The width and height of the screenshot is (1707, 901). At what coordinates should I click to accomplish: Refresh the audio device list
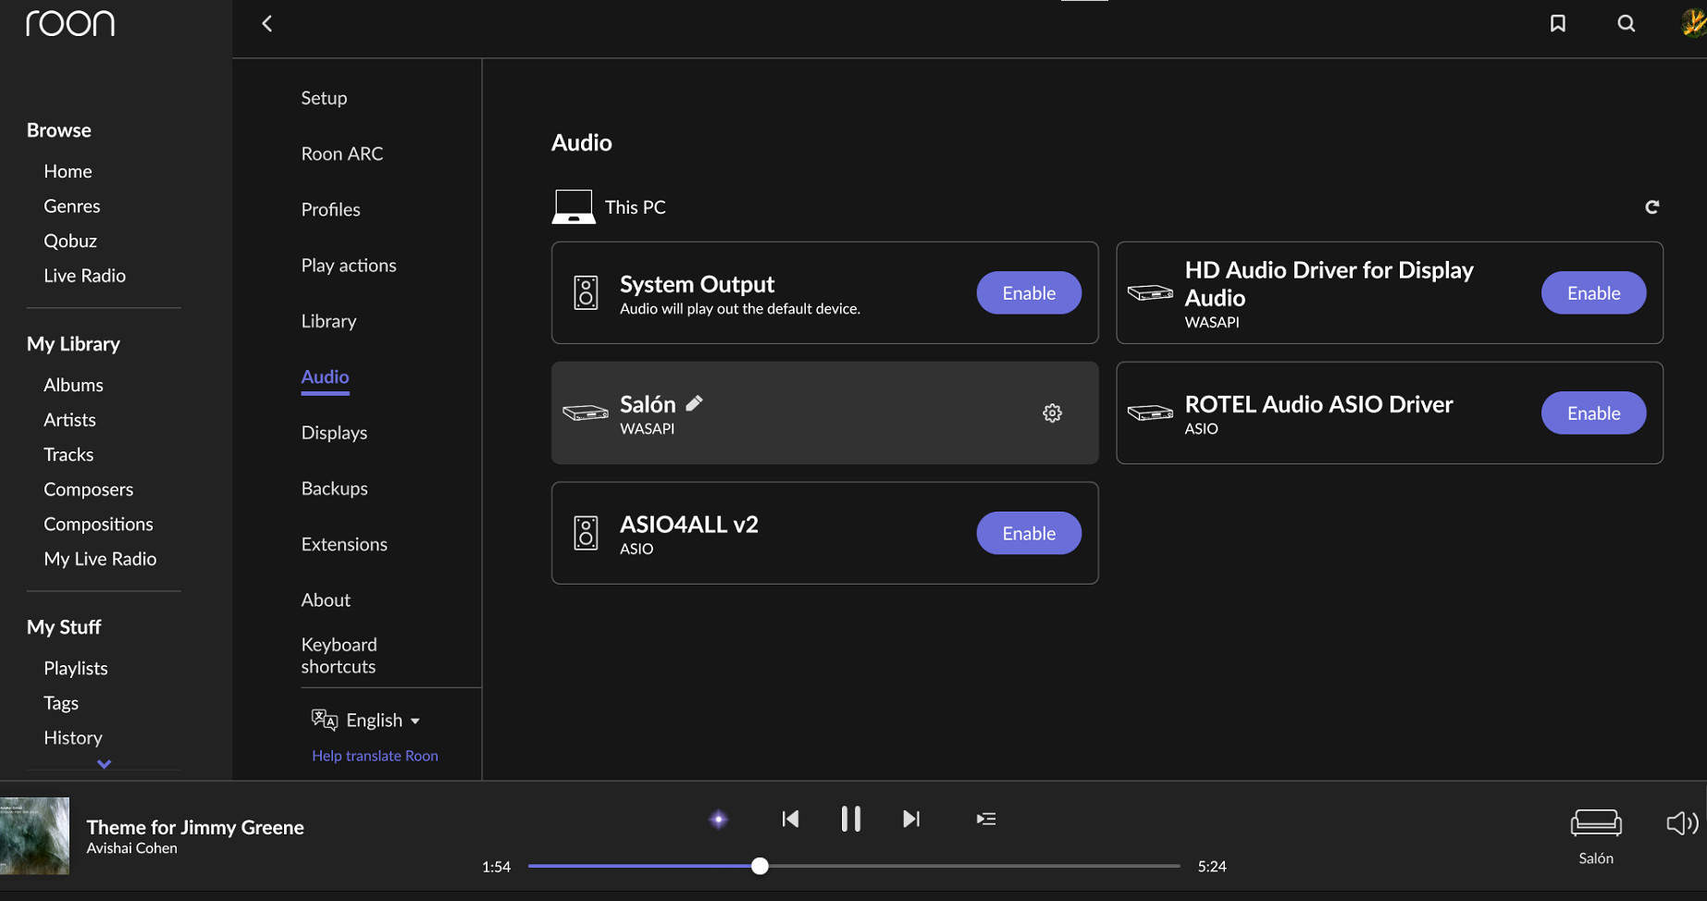click(1651, 207)
